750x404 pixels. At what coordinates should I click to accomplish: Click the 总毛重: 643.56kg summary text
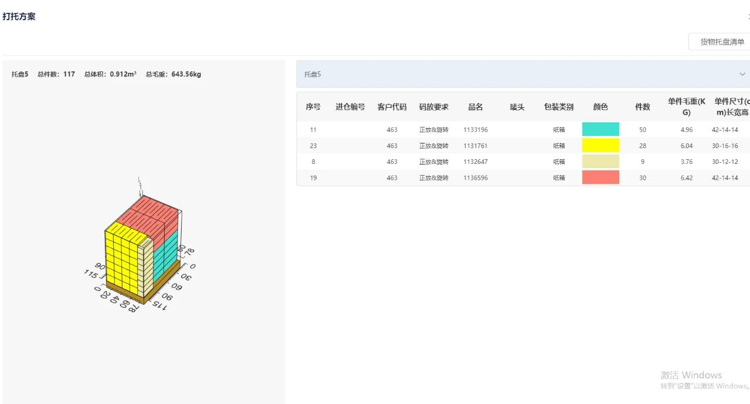click(173, 74)
